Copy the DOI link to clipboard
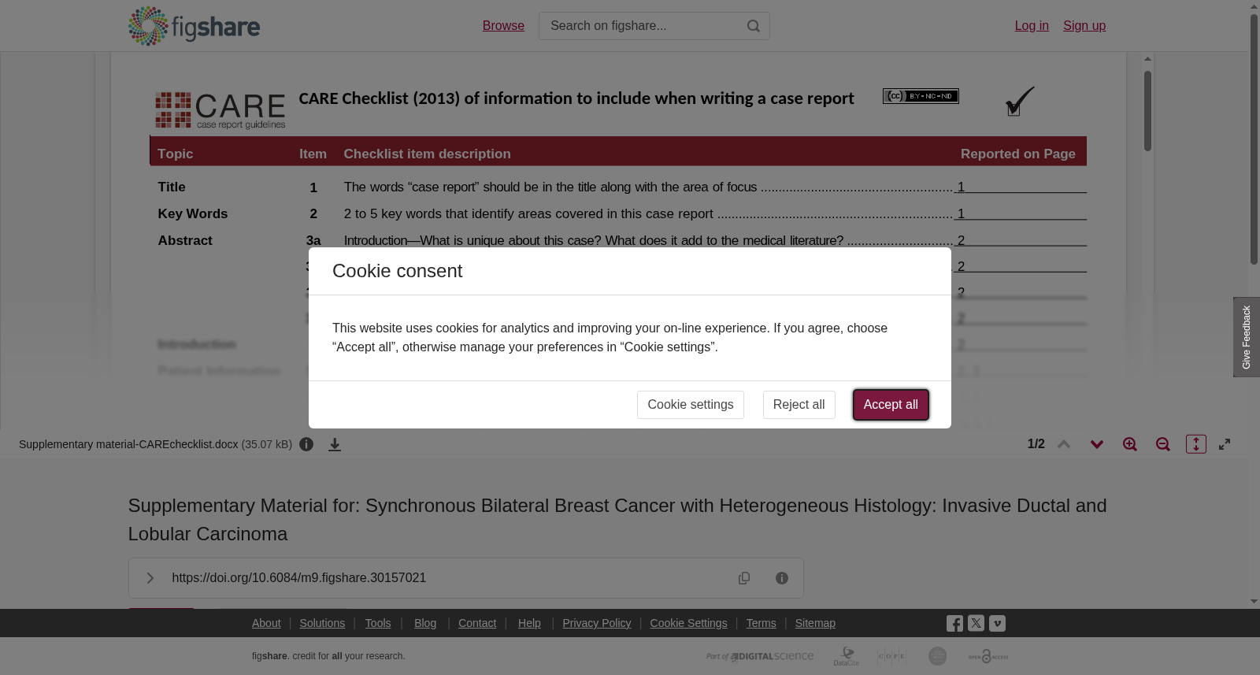 744,578
